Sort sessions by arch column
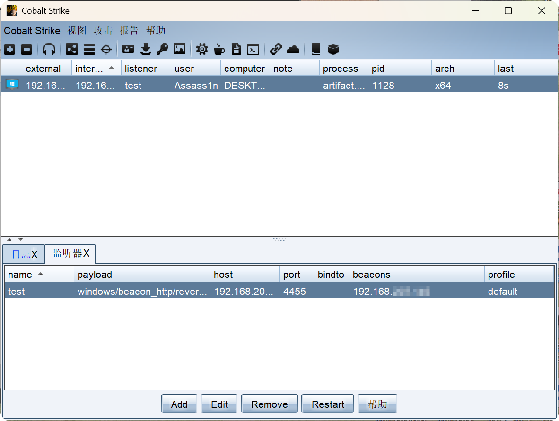 [x=463, y=69]
